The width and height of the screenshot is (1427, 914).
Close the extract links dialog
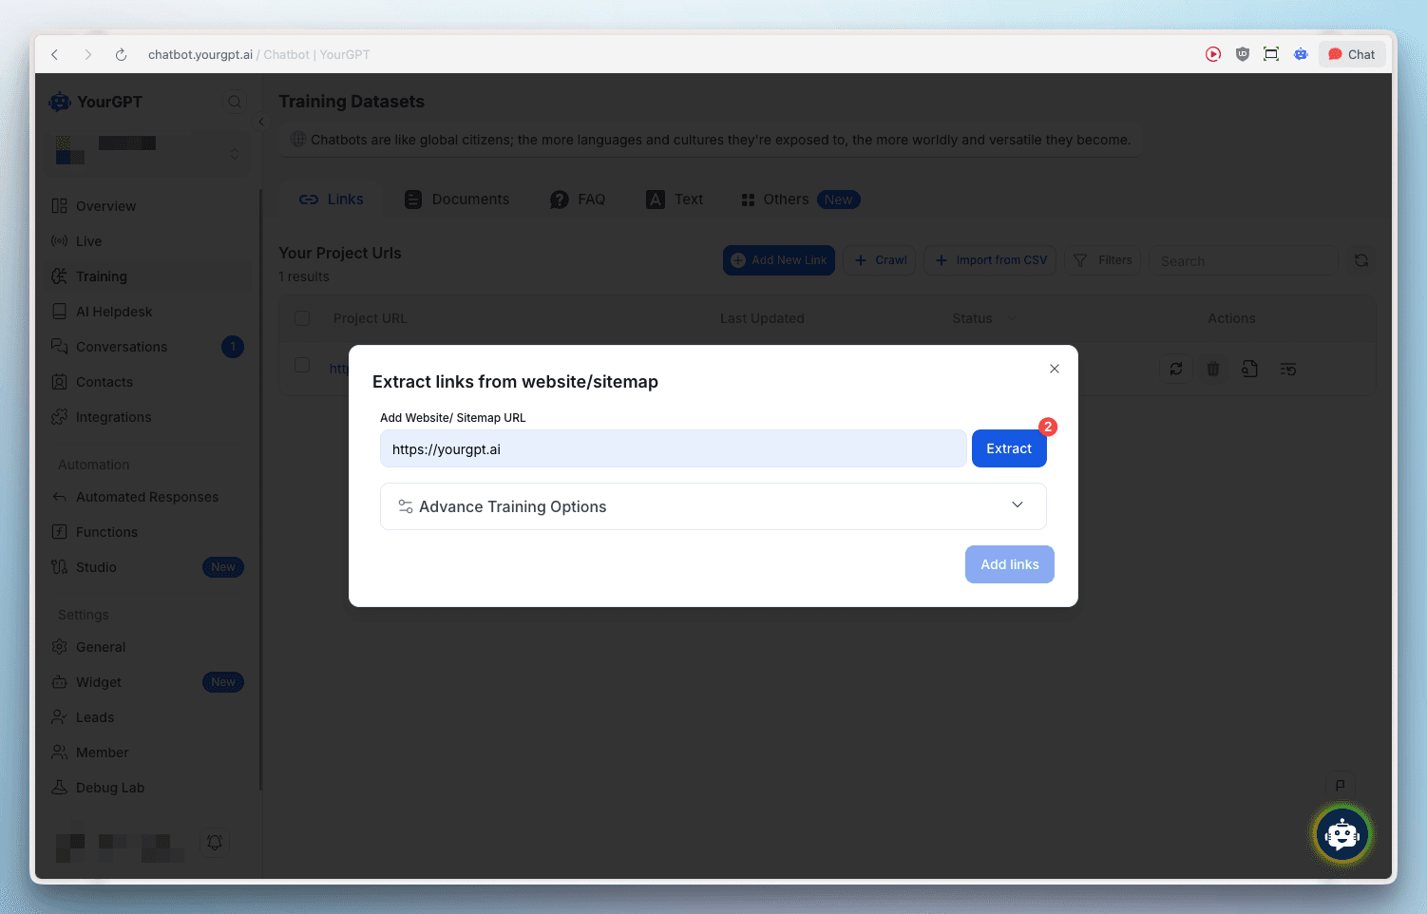pos(1054,369)
